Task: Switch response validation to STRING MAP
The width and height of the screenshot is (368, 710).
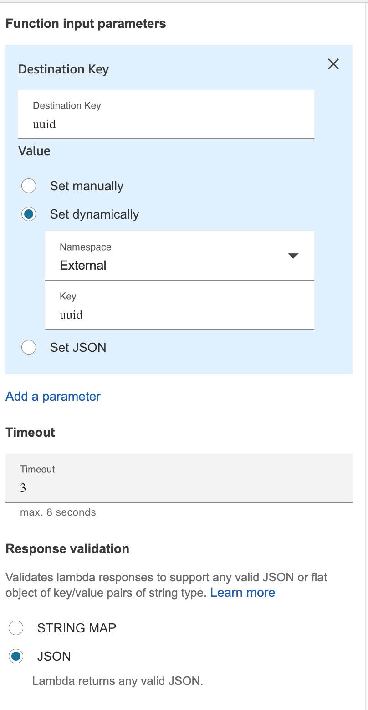Action: (x=16, y=628)
